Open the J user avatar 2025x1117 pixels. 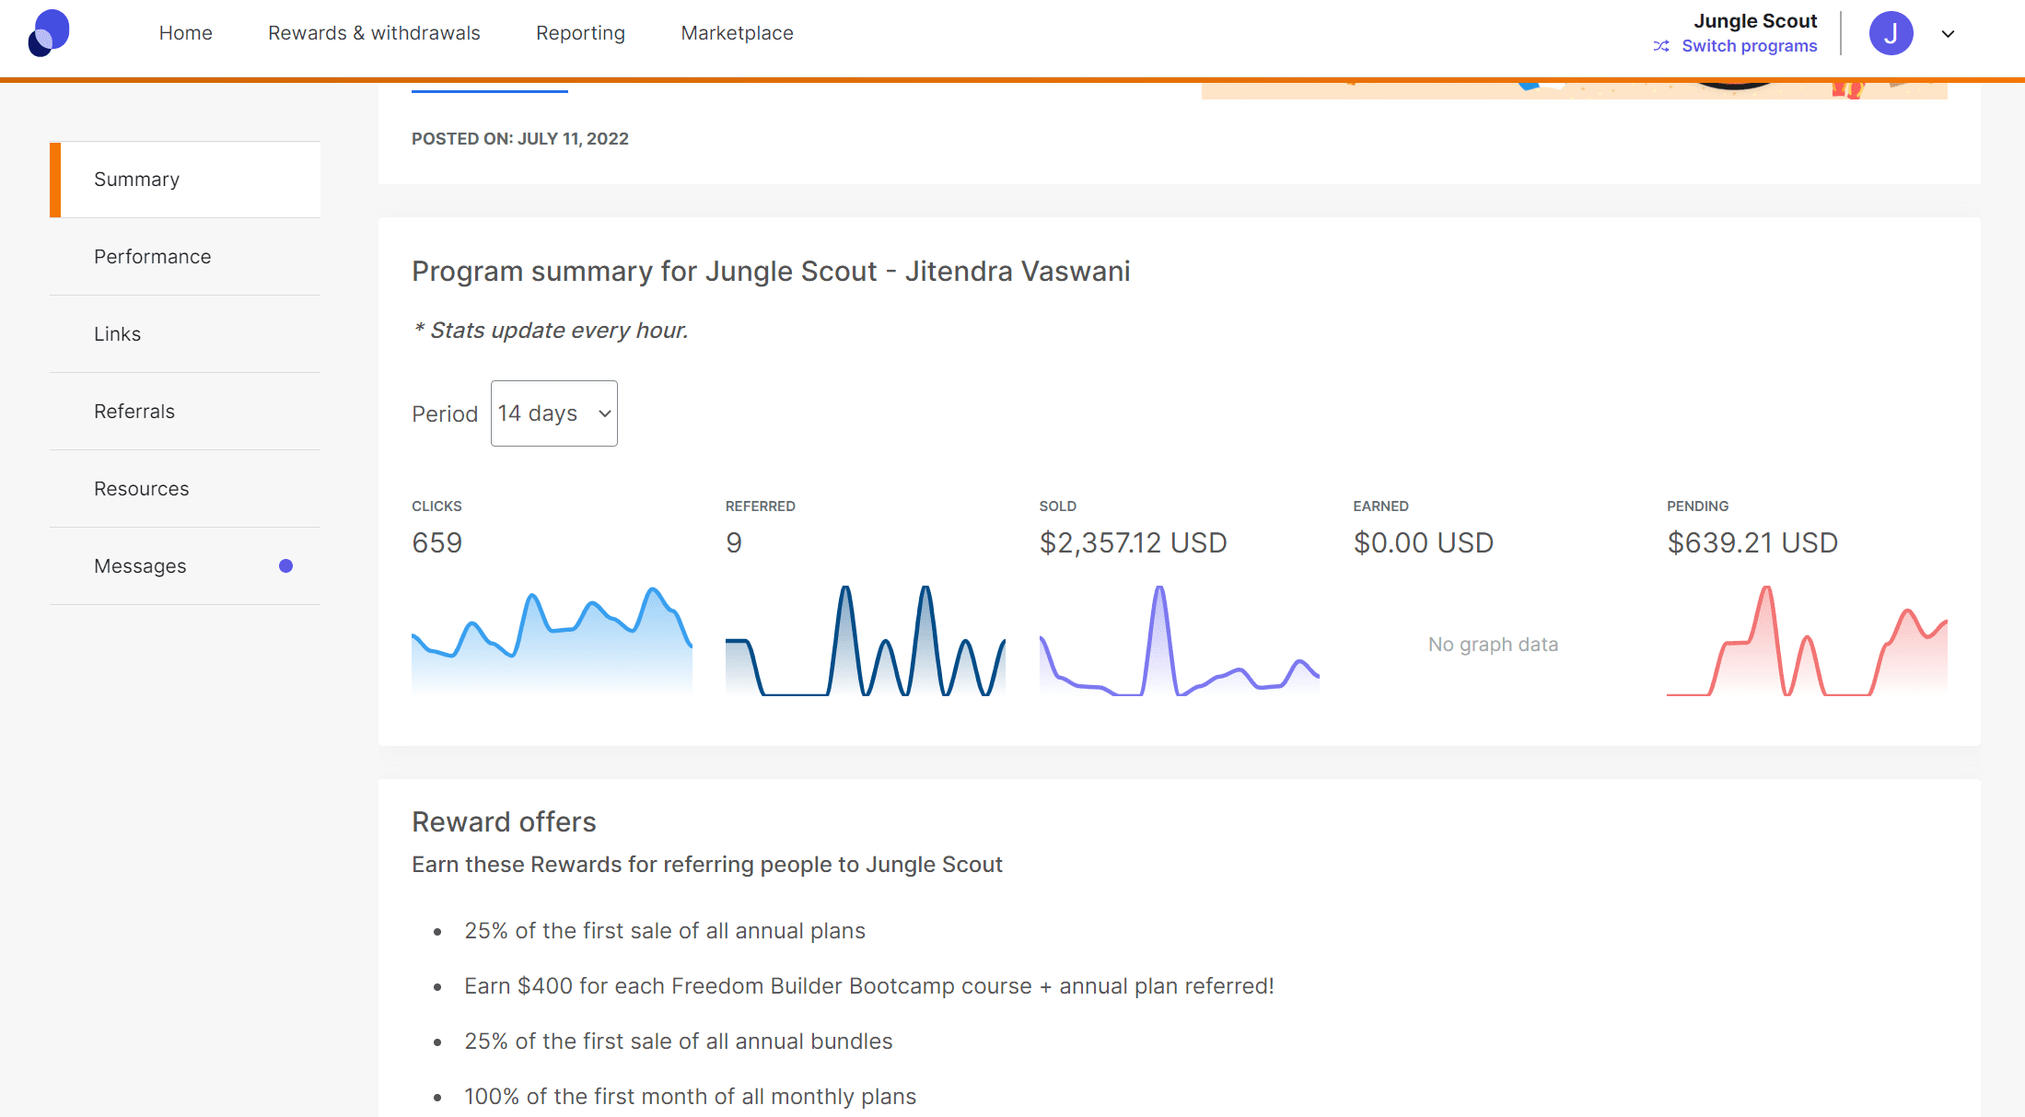[1891, 34]
